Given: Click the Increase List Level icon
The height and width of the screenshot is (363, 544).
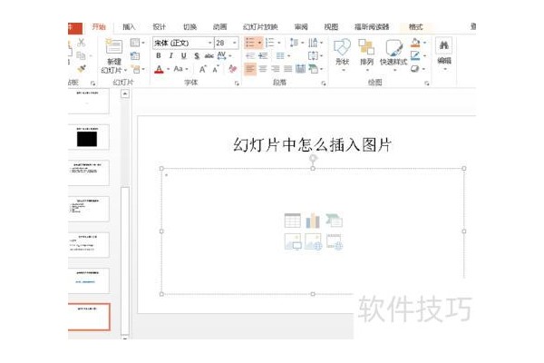Looking at the screenshot, I should tap(263, 56).
